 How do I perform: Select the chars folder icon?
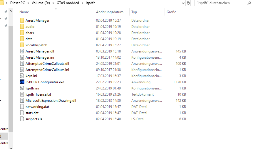pos(22,33)
